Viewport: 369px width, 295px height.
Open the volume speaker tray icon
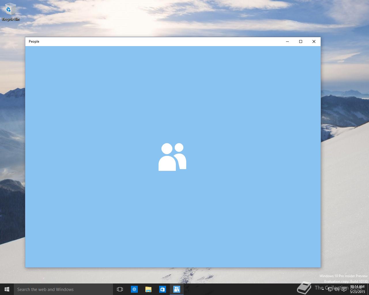[x=337, y=289]
